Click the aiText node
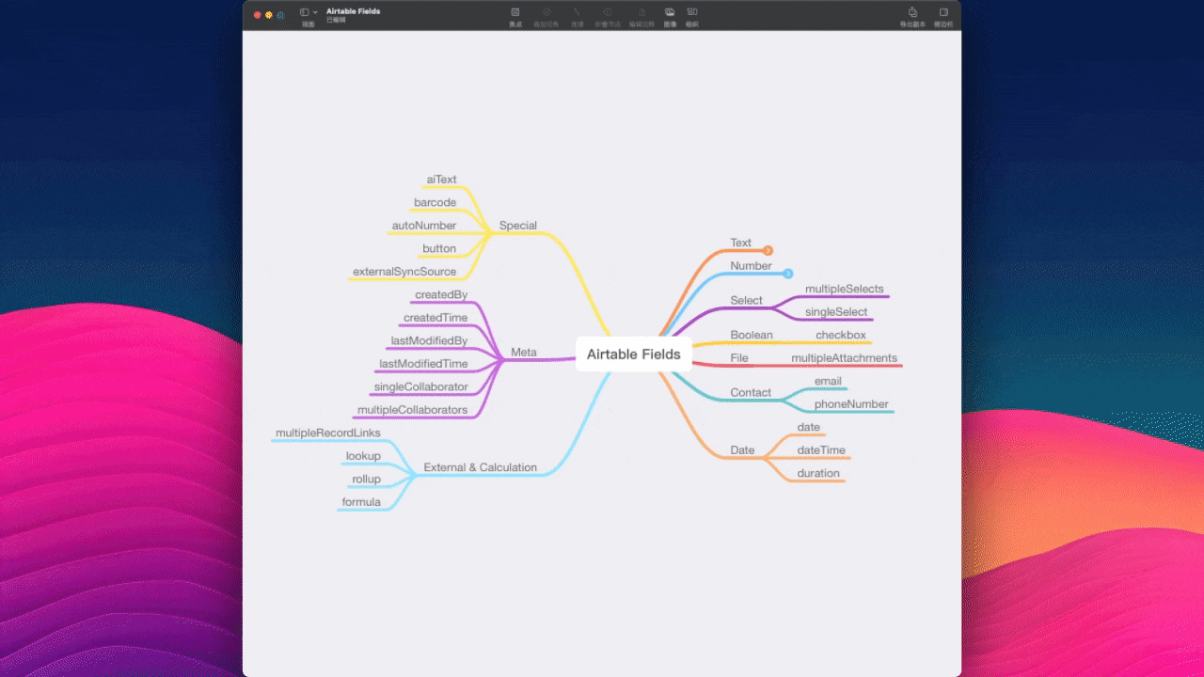The width and height of the screenshot is (1204, 677). (441, 180)
